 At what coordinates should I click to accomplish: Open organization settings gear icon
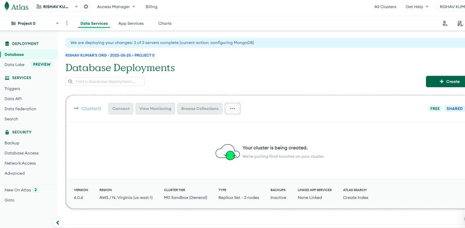coord(86,6)
